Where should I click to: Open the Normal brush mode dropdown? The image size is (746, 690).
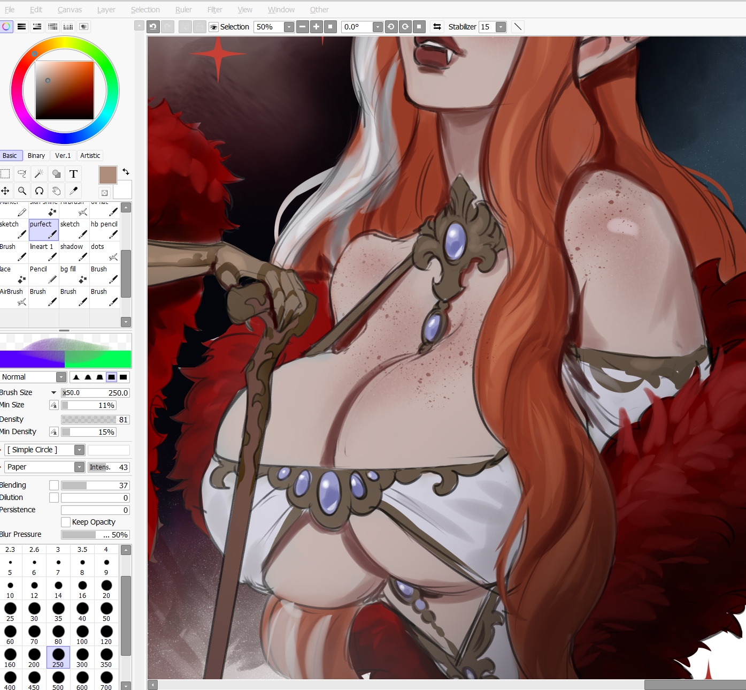pyautogui.click(x=61, y=377)
